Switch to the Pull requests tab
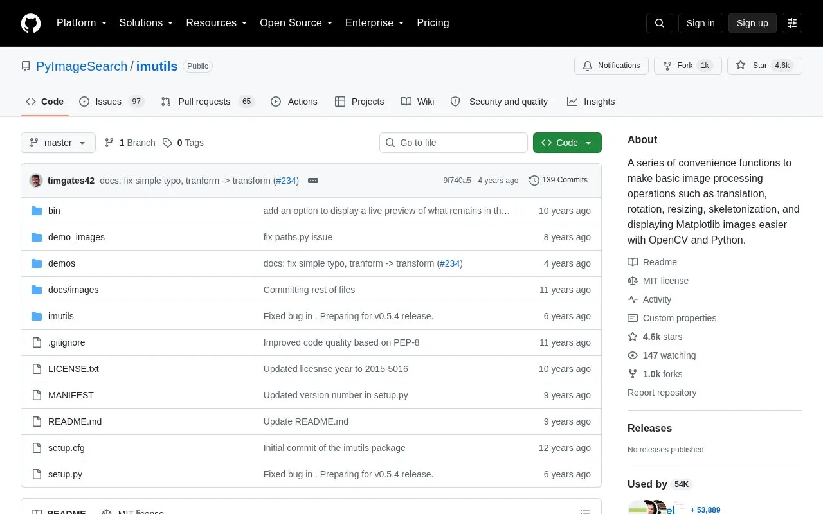Screen dimensions: 823x514 click(x=207, y=102)
